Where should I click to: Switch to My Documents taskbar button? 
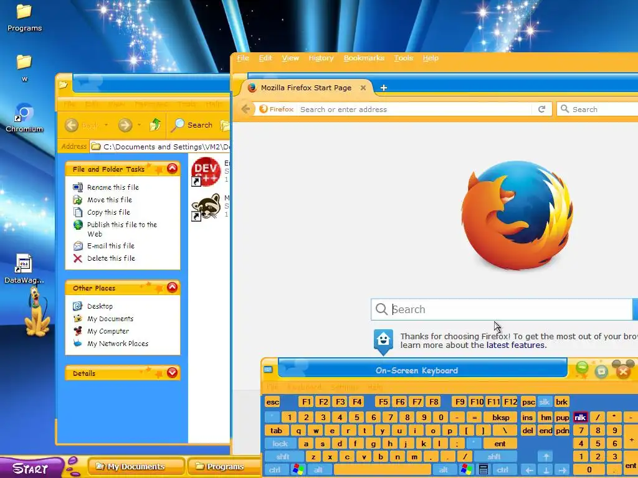tap(136, 467)
